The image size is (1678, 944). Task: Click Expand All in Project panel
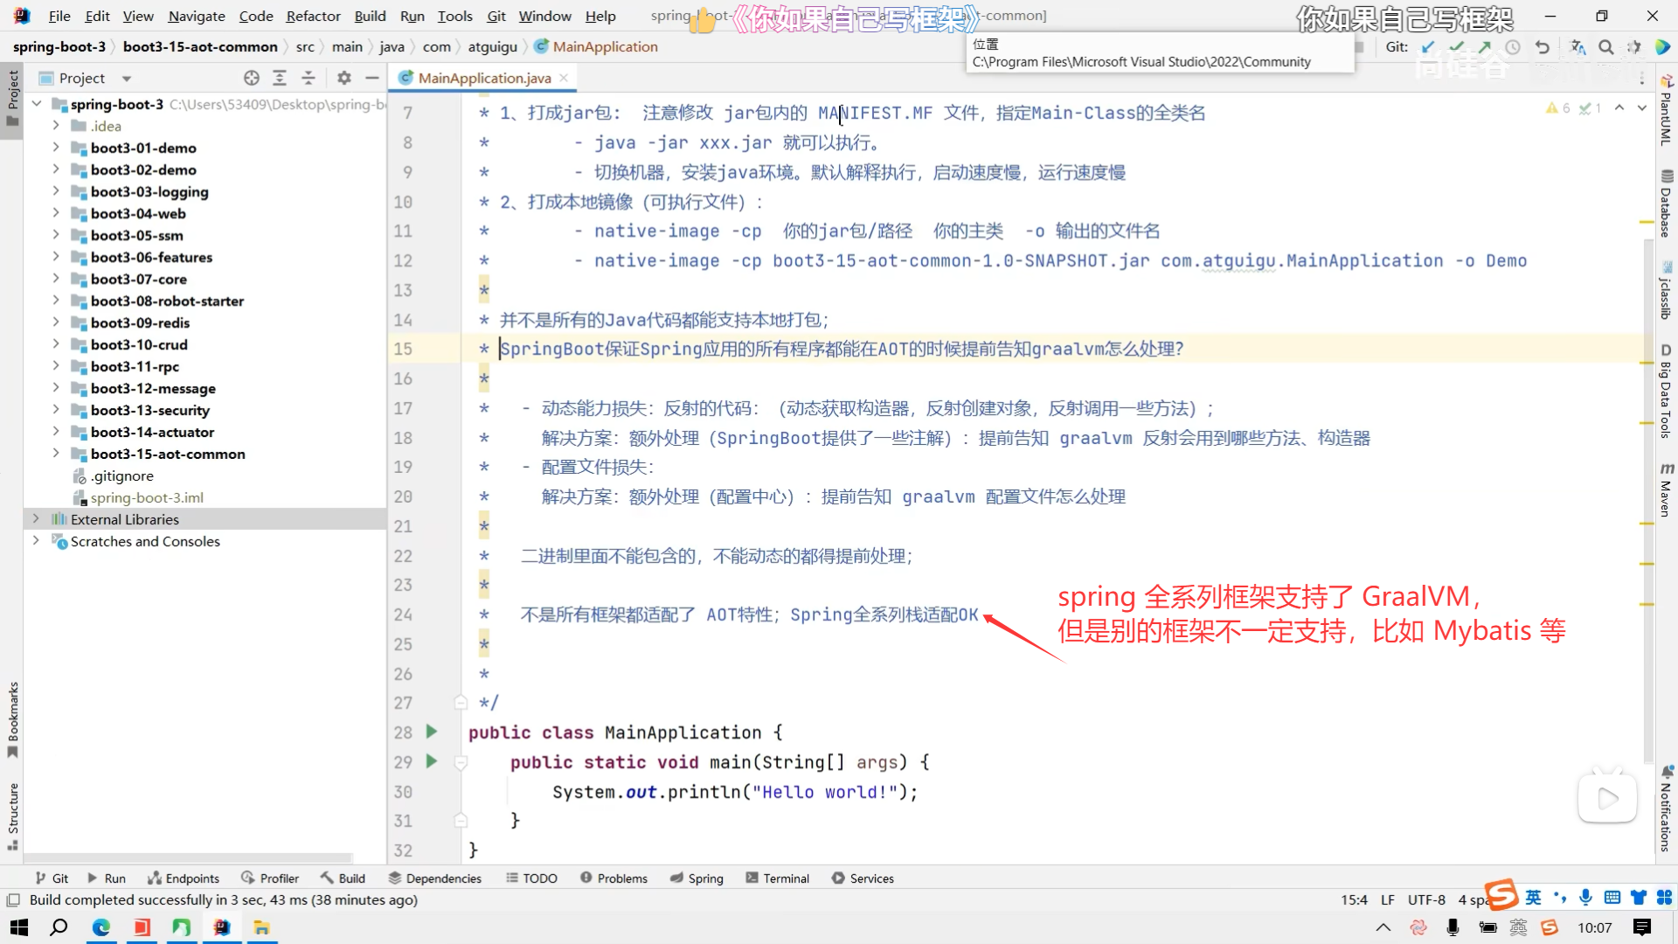280,78
